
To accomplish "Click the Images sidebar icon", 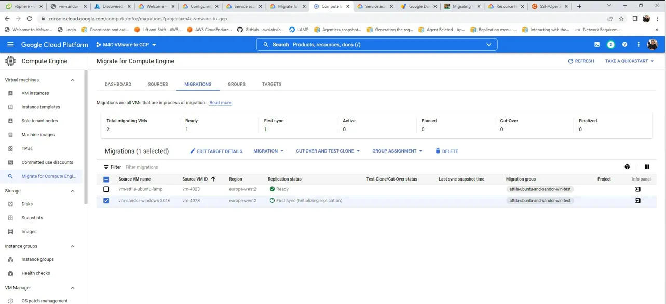I will [10, 232].
